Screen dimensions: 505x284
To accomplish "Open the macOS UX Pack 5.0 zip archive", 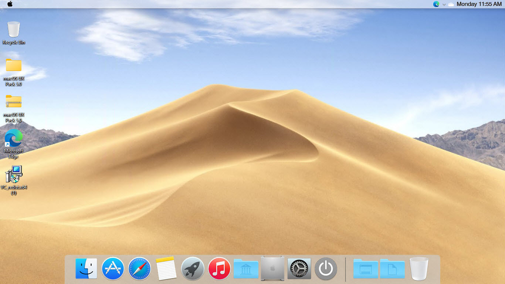I will coord(13,102).
